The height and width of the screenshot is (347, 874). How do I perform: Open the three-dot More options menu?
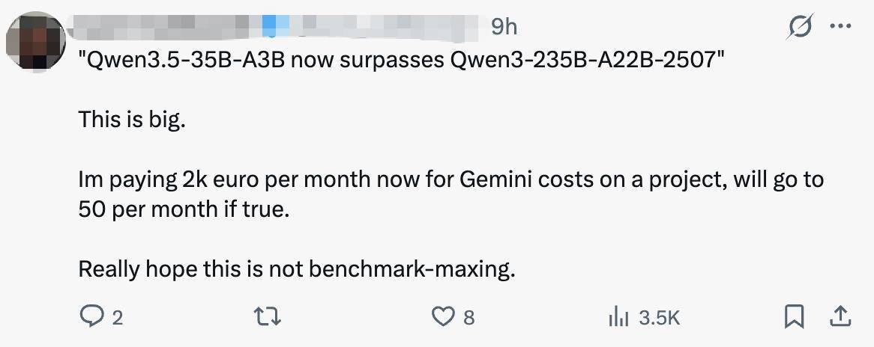pos(841,27)
